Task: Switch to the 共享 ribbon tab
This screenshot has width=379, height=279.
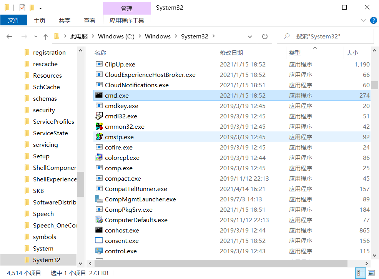Action: click(x=64, y=20)
